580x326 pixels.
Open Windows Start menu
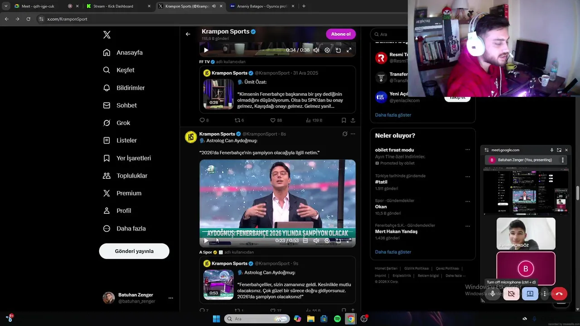216,319
